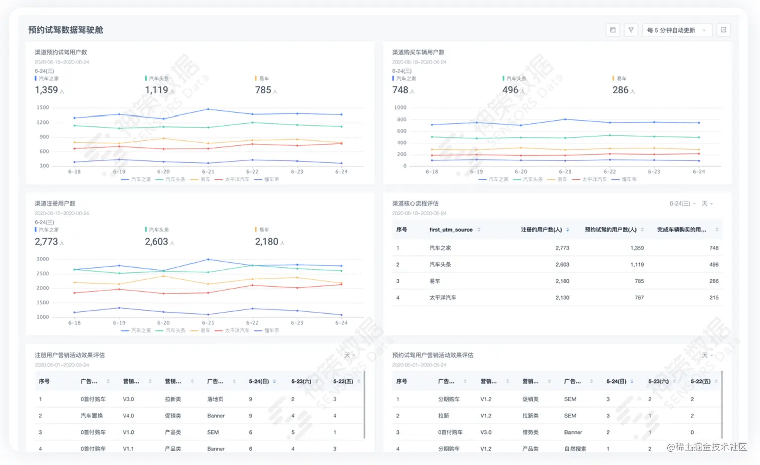Click the calendar date icon in top toolbar
Screen dimensions: 760x465
point(613,30)
